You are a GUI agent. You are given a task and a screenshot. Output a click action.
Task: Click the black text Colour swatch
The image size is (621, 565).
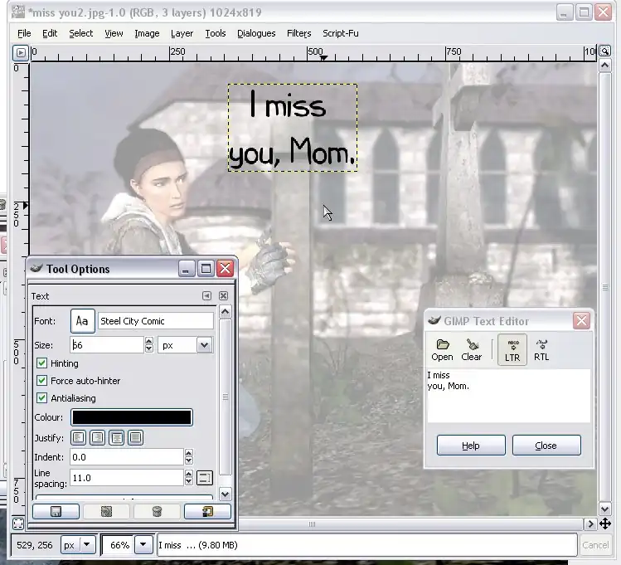tap(132, 417)
